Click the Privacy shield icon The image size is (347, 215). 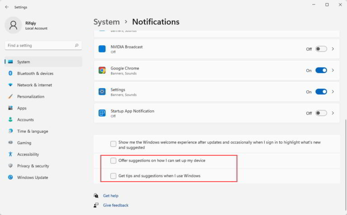tap(10, 166)
